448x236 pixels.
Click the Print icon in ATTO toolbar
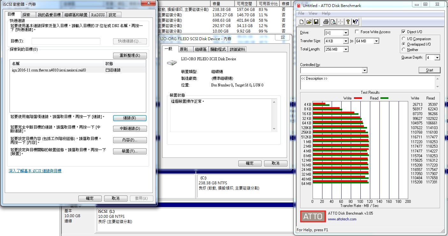pos(326,22)
